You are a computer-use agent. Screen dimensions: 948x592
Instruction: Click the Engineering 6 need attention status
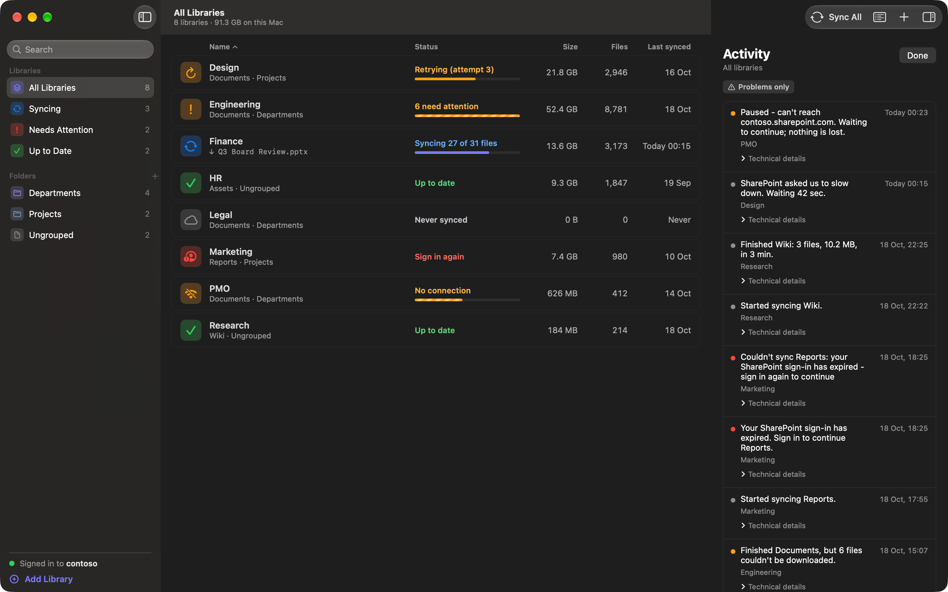click(446, 107)
